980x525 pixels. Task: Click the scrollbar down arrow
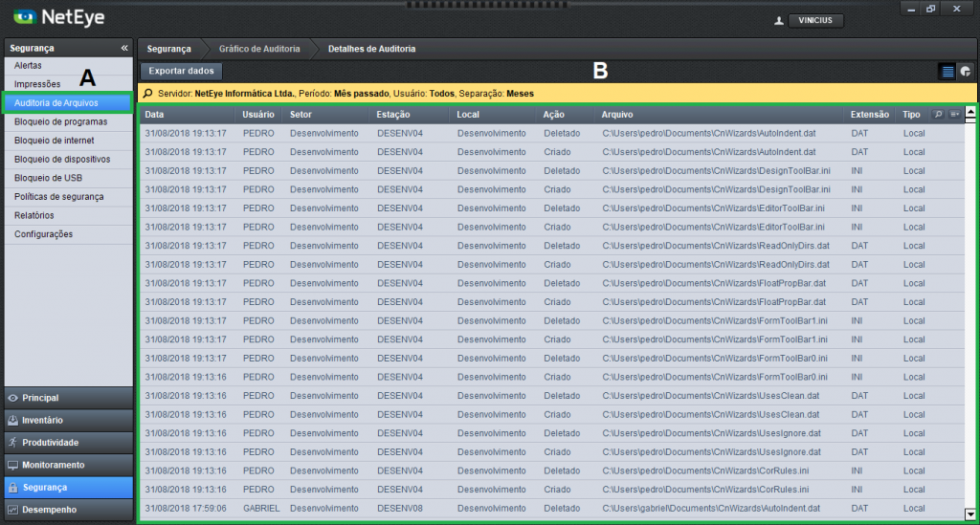tap(970, 515)
